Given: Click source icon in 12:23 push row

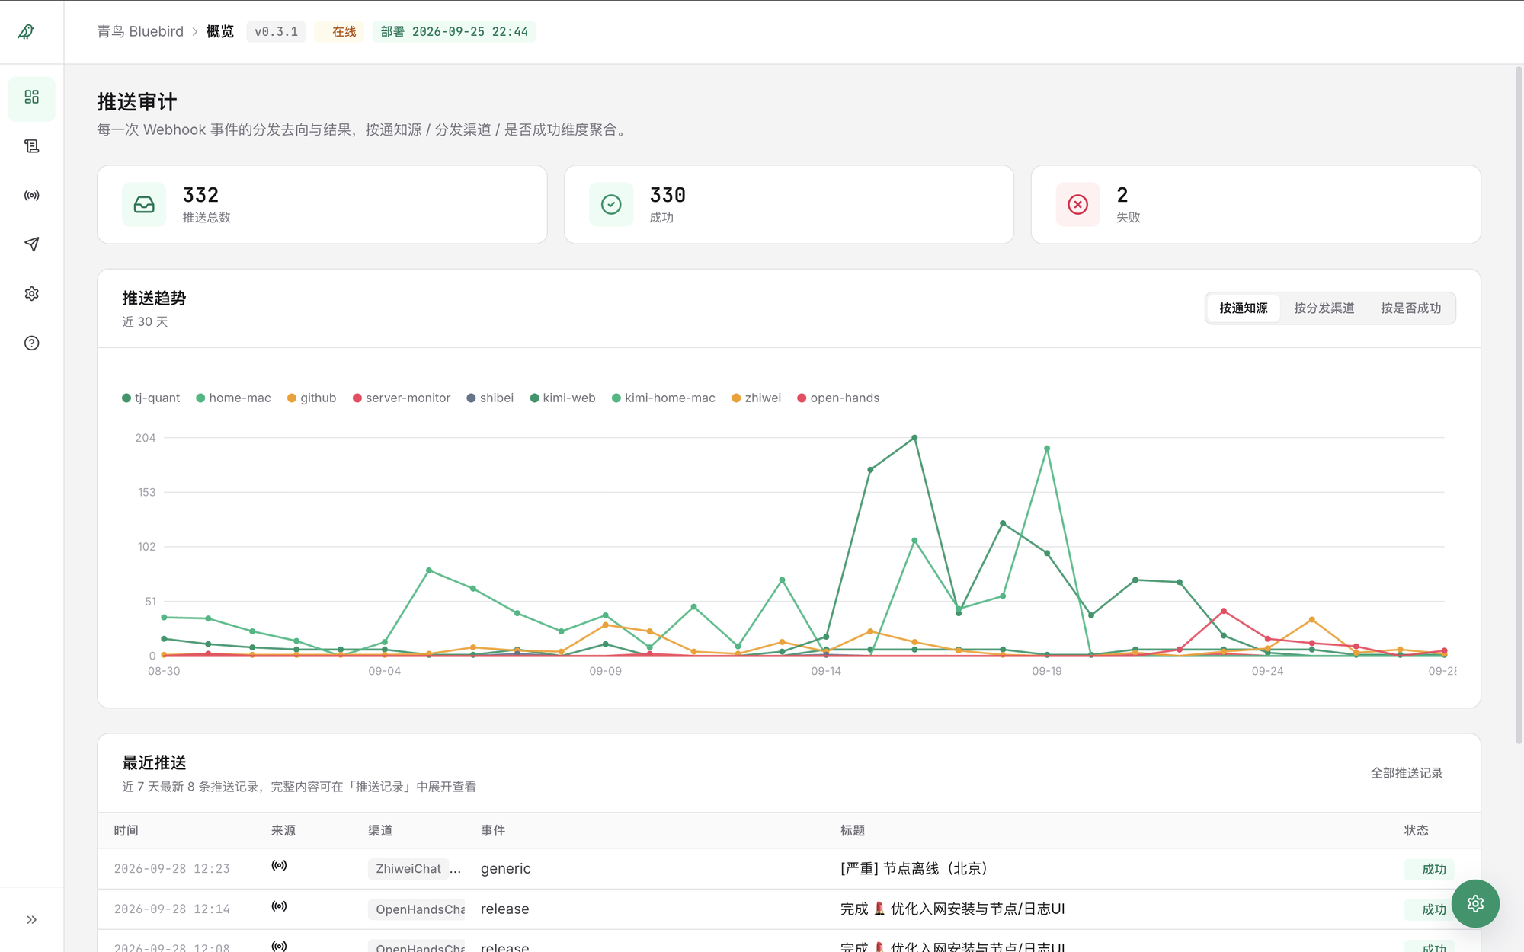Looking at the screenshot, I should (280, 866).
